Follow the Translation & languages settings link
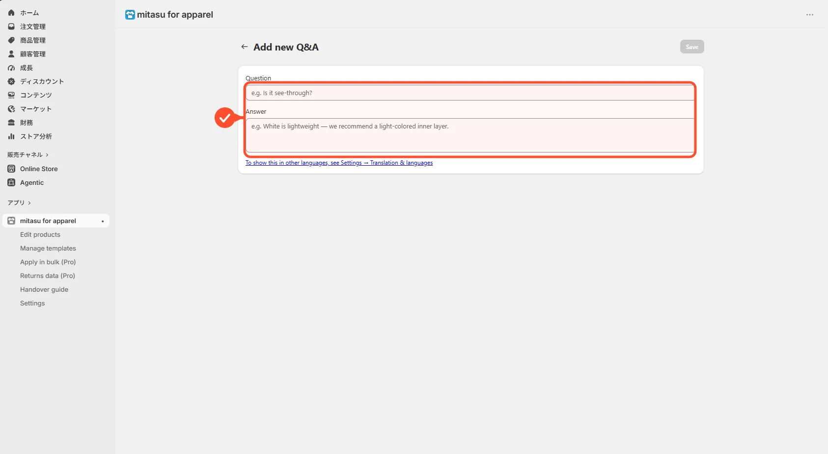This screenshot has height=454, width=828. 339,163
